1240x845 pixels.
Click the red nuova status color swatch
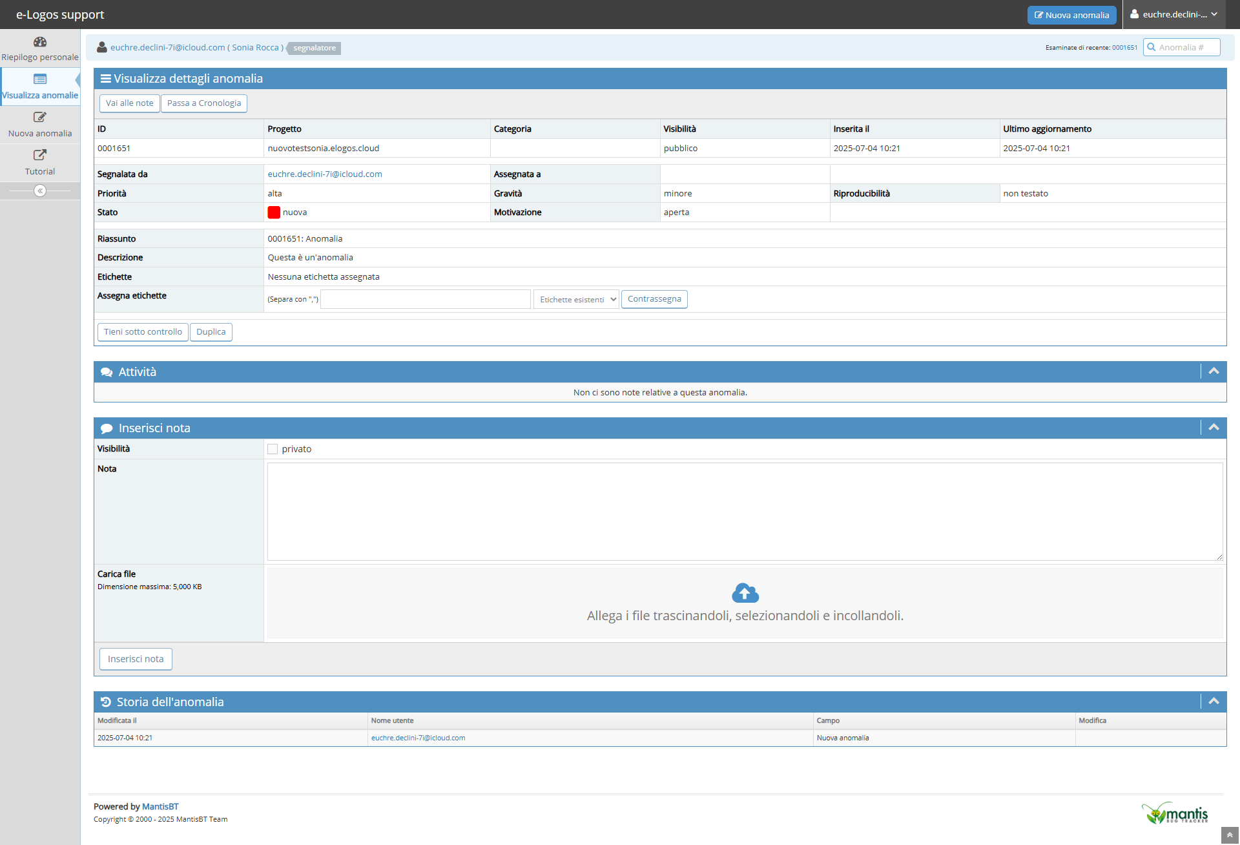click(274, 213)
